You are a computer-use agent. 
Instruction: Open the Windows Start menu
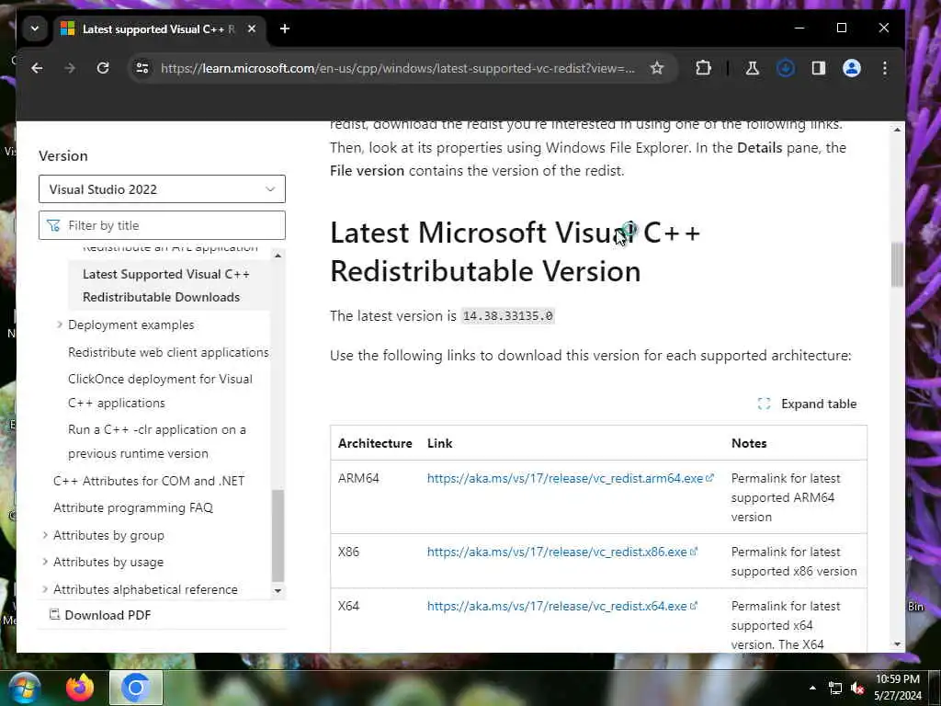(x=25, y=688)
